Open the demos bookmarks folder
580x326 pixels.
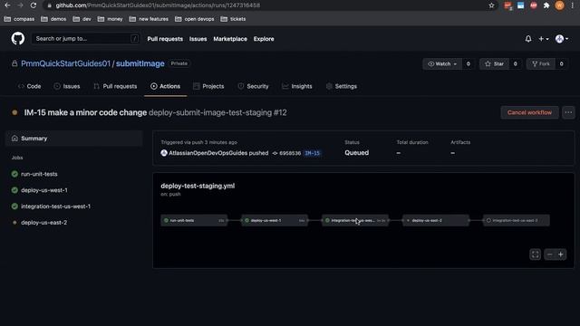(53, 19)
